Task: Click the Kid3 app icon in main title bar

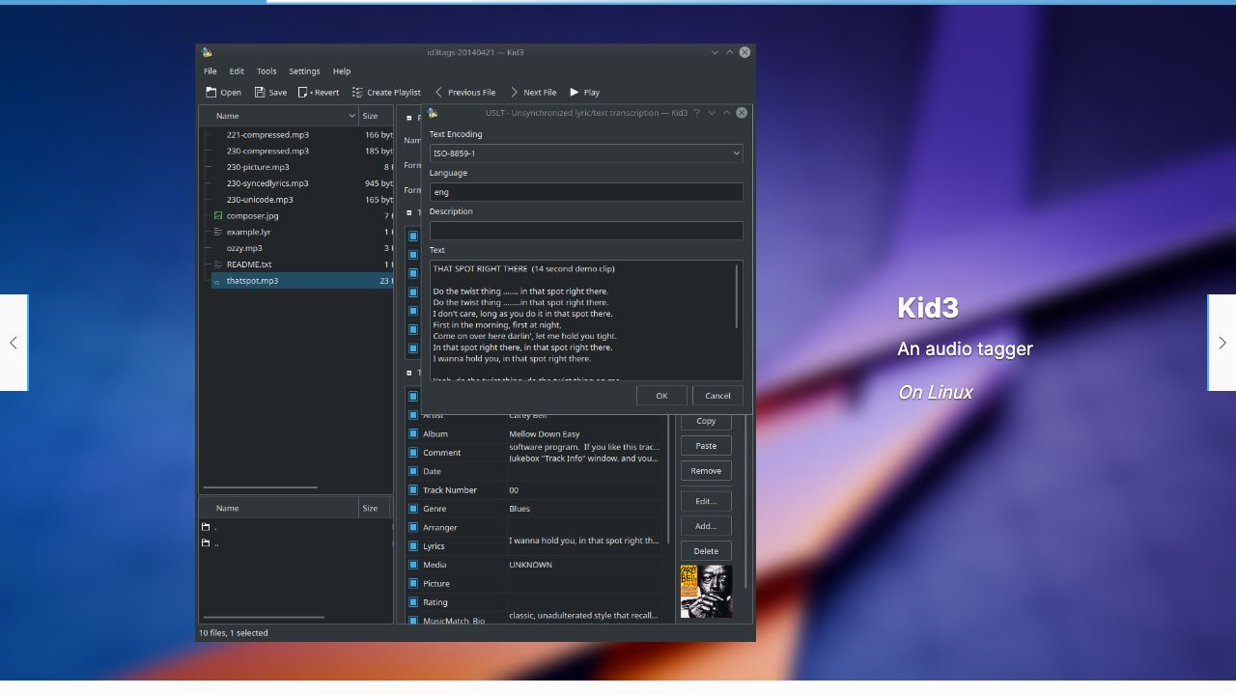Action: tap(207, 52)
